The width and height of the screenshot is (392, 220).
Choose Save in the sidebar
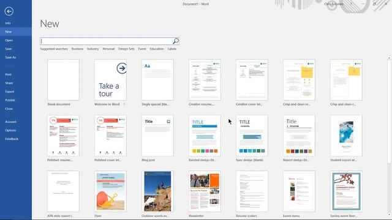[x=8, y=49]
